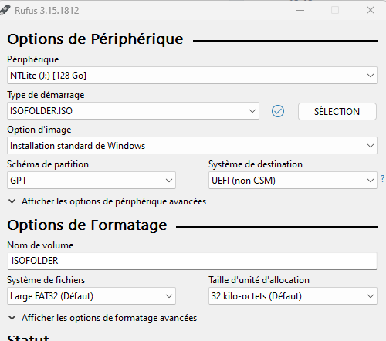Open the Schéma de partition GPT dropdown
386x341 pixels.
click(91, 181)
